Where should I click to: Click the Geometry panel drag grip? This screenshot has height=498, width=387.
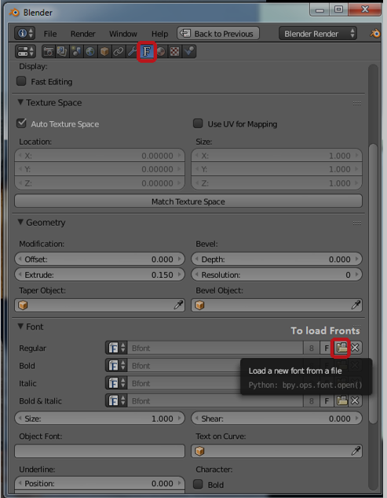click(x=357, y=223)
